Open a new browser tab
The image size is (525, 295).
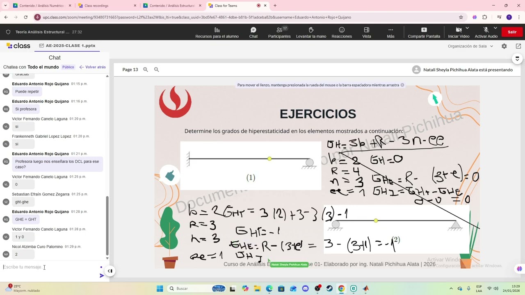[275, 6]
